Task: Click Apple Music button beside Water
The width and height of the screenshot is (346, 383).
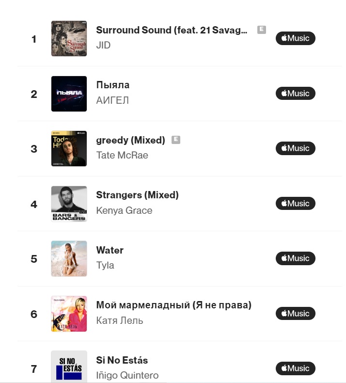Action: [x=295, y=258]
